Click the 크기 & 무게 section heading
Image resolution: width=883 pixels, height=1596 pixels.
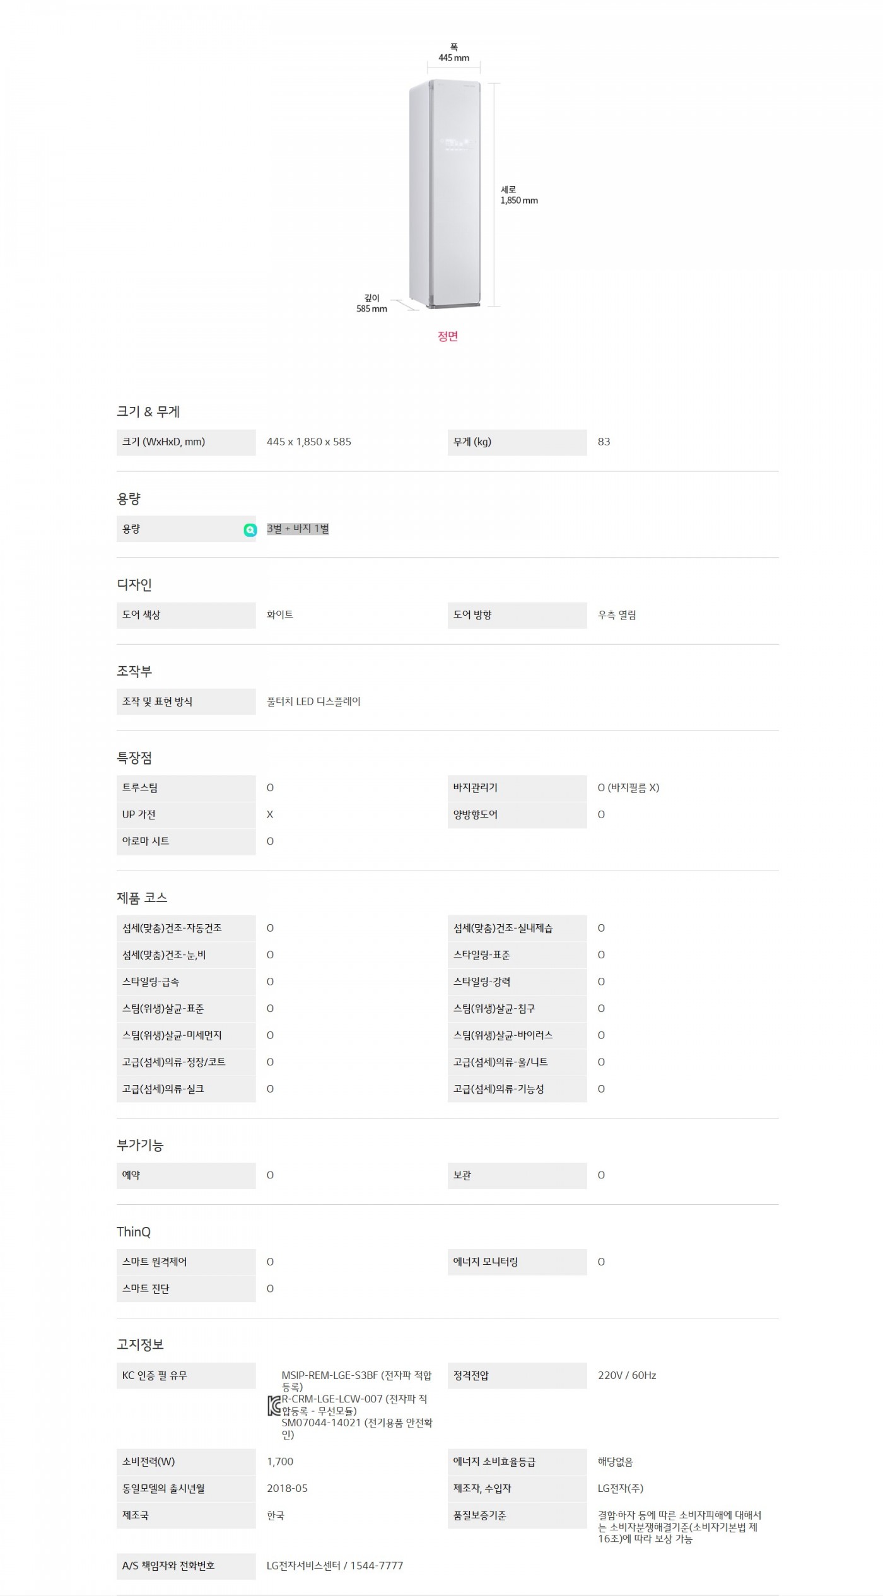click(148, 412)
